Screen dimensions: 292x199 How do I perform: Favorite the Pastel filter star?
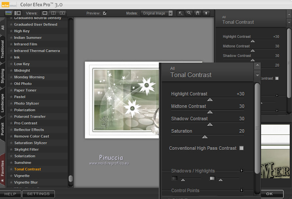point(11,97)
